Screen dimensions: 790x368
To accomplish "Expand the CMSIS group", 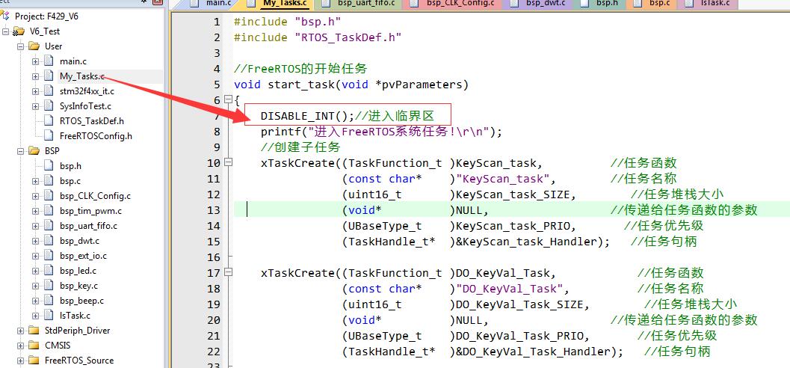I will coord(20,346).
